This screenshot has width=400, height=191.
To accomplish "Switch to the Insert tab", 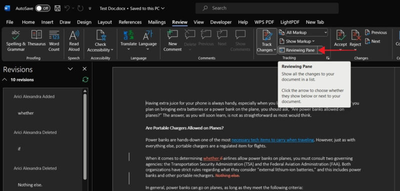I will coord(47,22).
